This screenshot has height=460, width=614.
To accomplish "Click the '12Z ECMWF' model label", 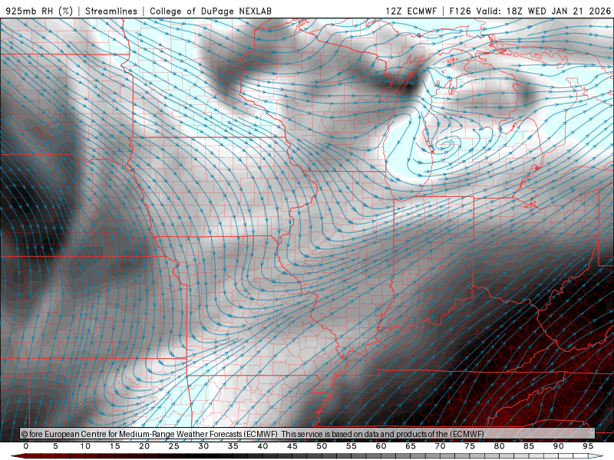I will [411, 11].
